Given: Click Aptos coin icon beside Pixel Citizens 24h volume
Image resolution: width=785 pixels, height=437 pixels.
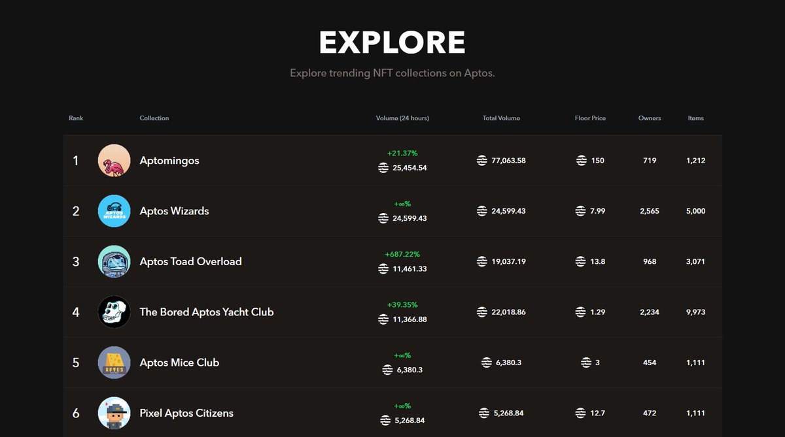Looking at the screenshot, I should [385, 420].
